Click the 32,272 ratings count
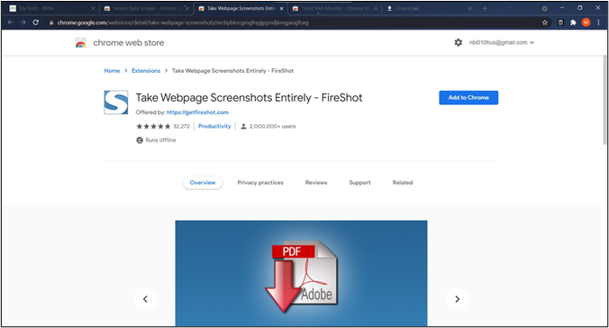The height and width of the screenshot is (328, 609). point(181,126)
